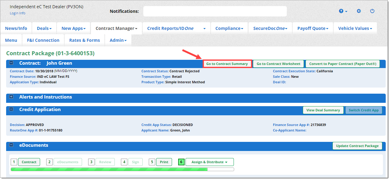This screenshot has width=390, height=180.
Task: Click the Update Contract Package button
Action: coord(357,146)
